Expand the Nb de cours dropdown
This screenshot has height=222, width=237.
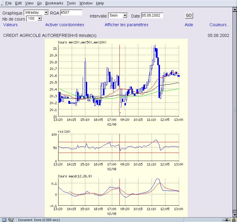pos(34,19)
